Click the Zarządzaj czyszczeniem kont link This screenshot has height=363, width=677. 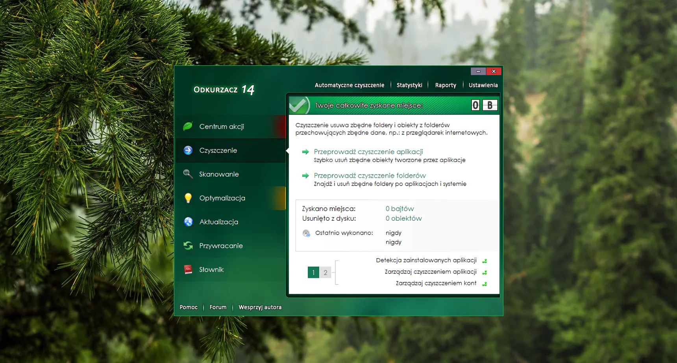[436, 283]
